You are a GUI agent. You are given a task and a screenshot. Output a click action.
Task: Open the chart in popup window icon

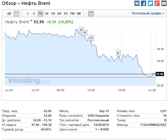[x=91, y=14]
